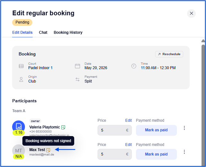The width and height of the screenshot is (206, 167).
Task: Mark Valeria Playtomic's share as paid
Action: pos(156,130)
